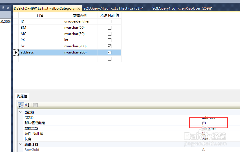This screenshot has width=240, height=152.
Task: Collapse the (常规) property group
Action: pyautogui.click(x=20, y=112)
